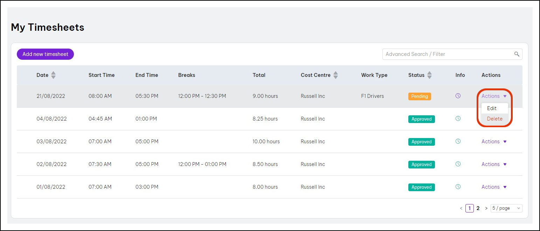This screenshot has height=231, width=540.
Task: View info clock icon for 03/08/2022 row
Action: pos(458,142)
